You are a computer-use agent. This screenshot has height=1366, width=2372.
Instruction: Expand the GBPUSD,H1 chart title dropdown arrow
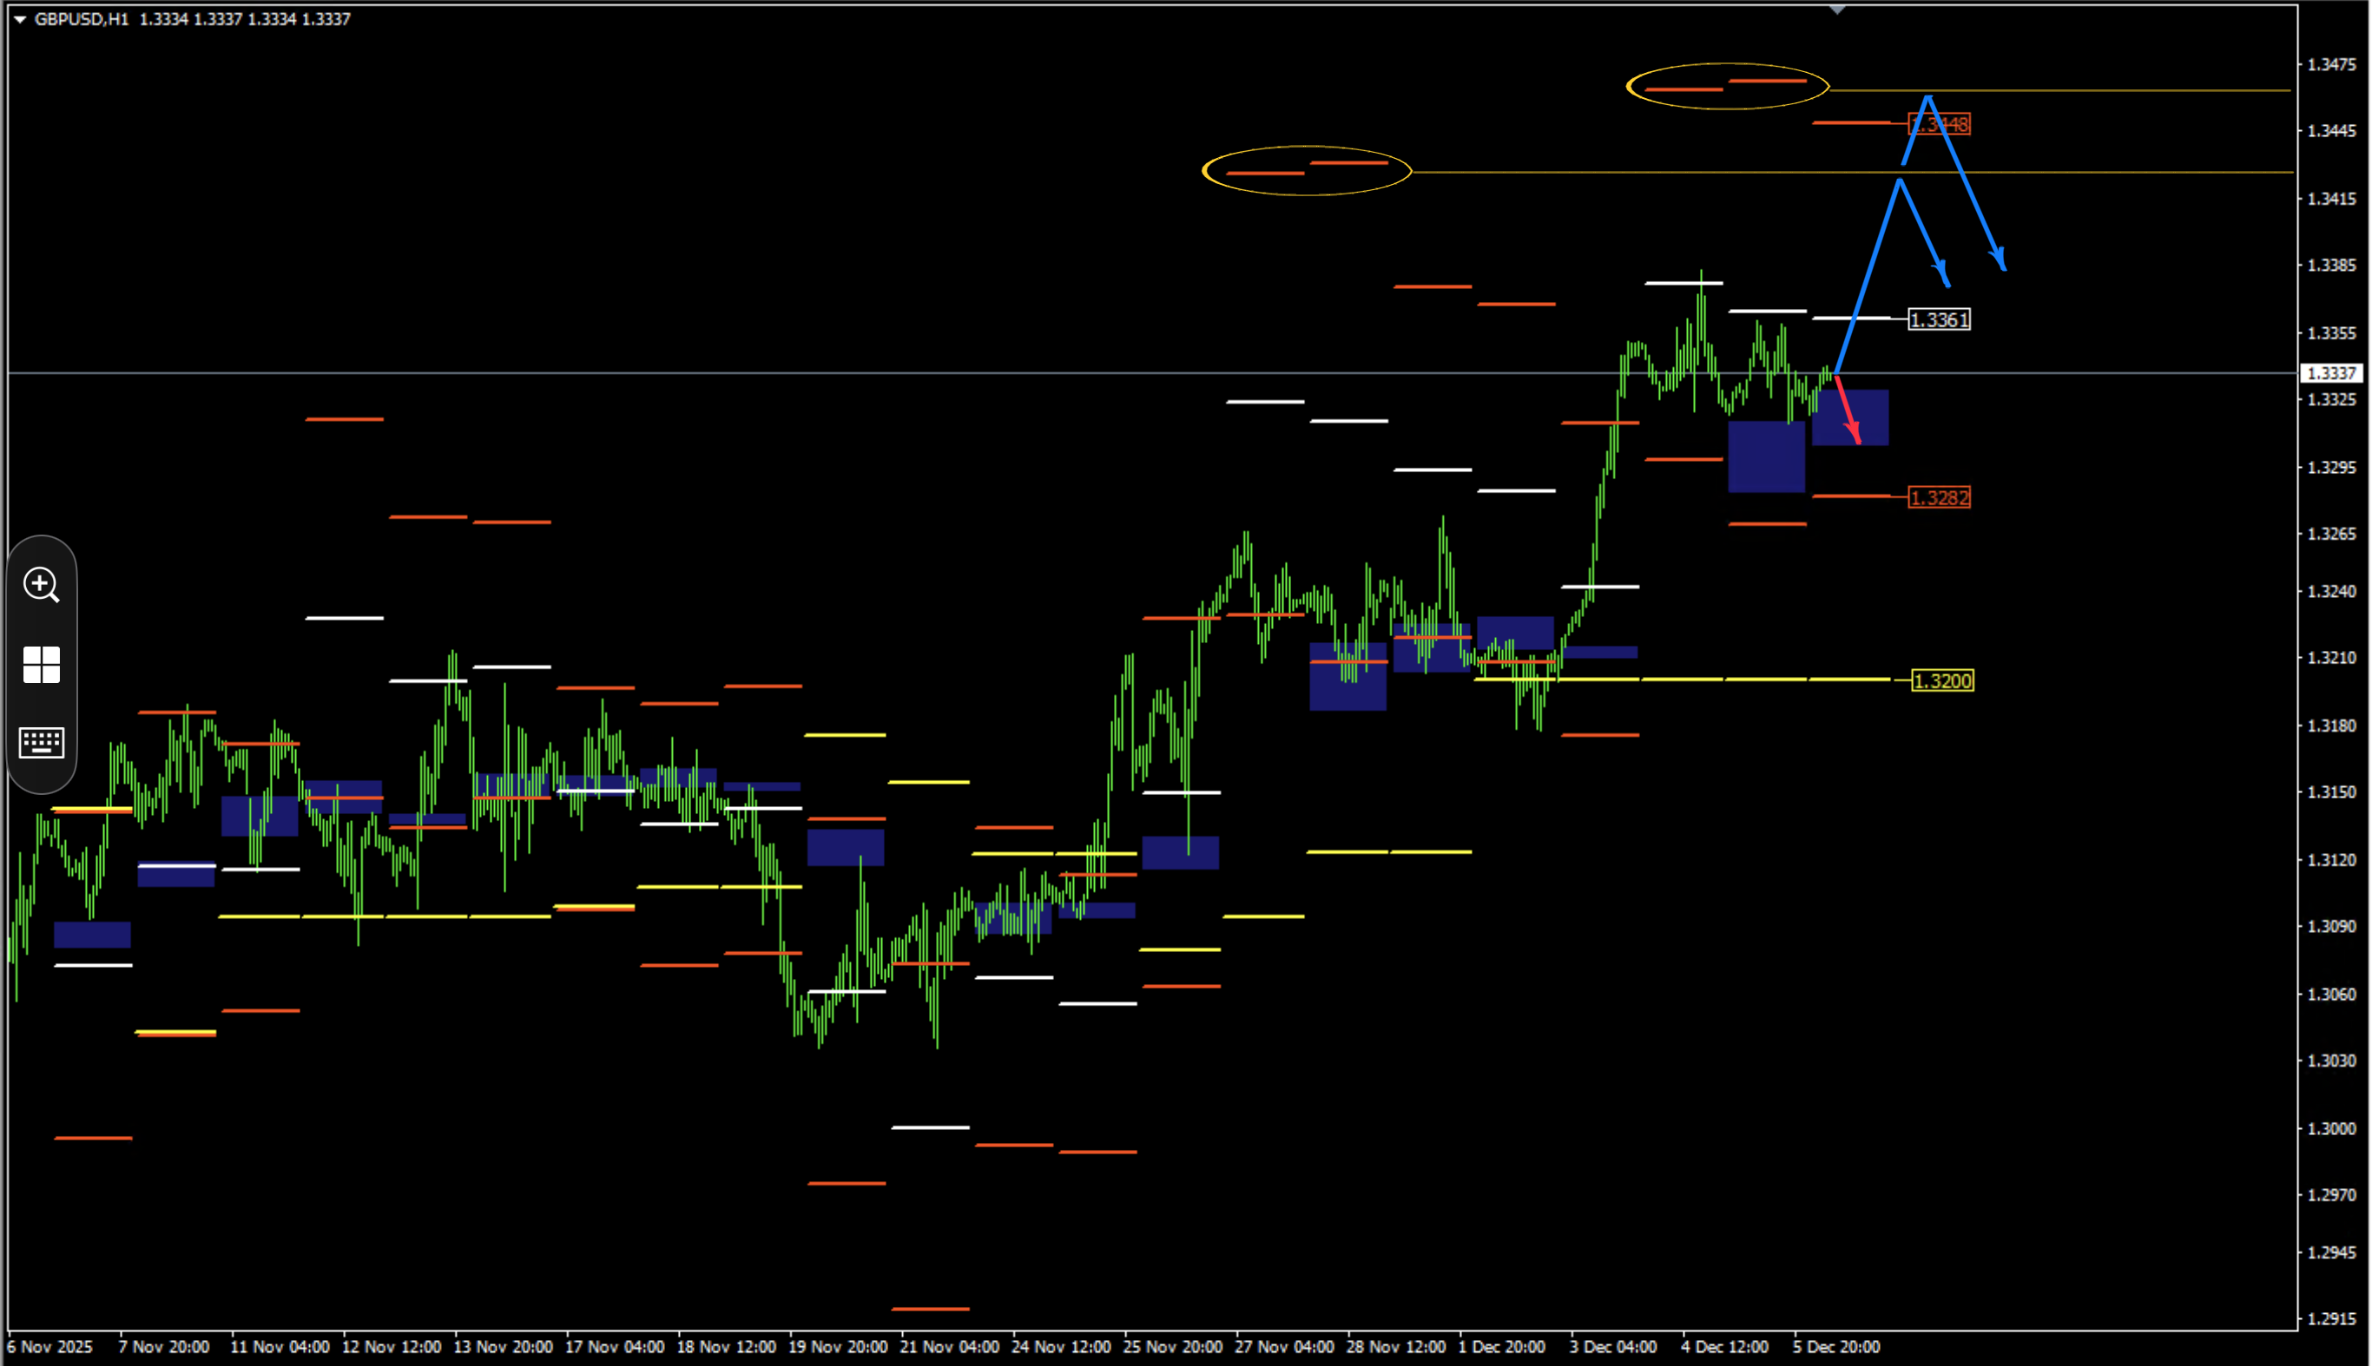point(20,19)
